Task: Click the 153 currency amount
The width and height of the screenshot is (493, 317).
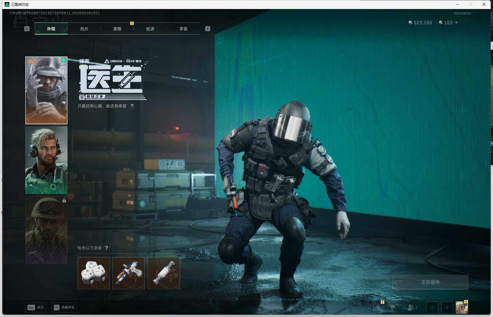Action: pos(448,23)
